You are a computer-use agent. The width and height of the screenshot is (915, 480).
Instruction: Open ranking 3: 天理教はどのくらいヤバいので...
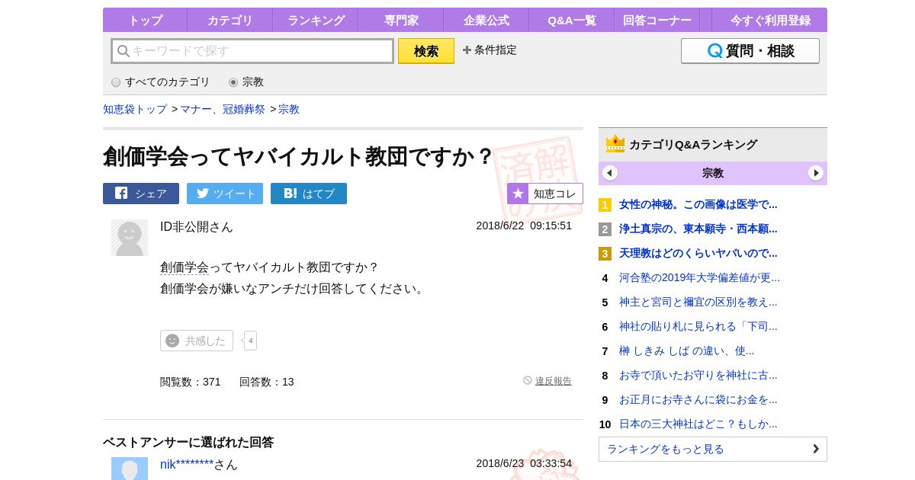click(x=698, y=253)
